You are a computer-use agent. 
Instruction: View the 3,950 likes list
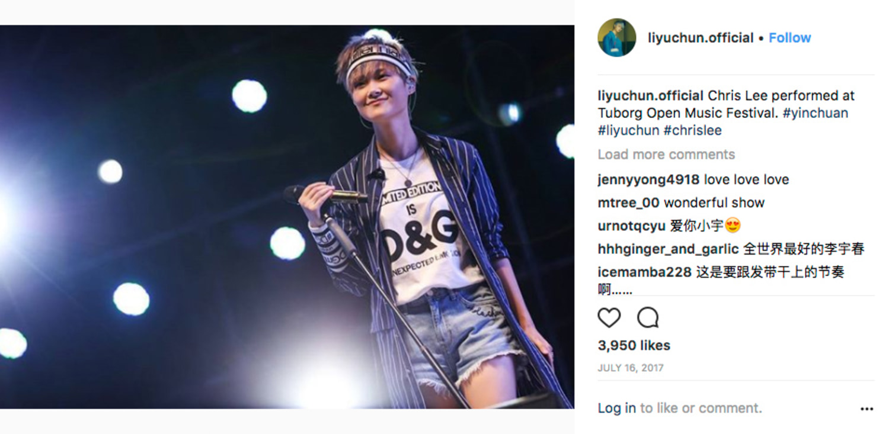click(634, 345)
